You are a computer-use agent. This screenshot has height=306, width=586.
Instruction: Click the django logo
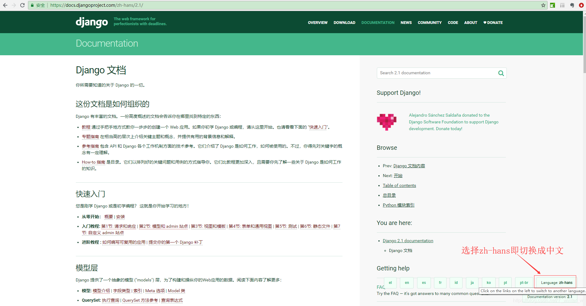click(92, 22)
